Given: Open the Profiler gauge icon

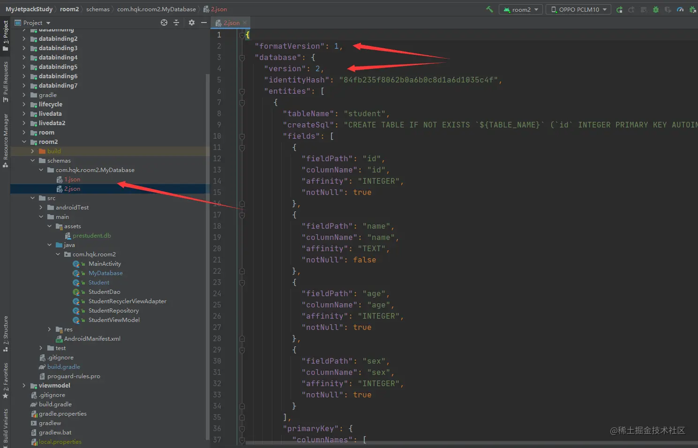Looking at the screenshot, I should [680, 9].
